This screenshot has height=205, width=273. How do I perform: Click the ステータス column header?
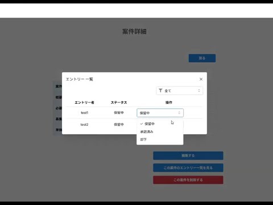[119, 102]
